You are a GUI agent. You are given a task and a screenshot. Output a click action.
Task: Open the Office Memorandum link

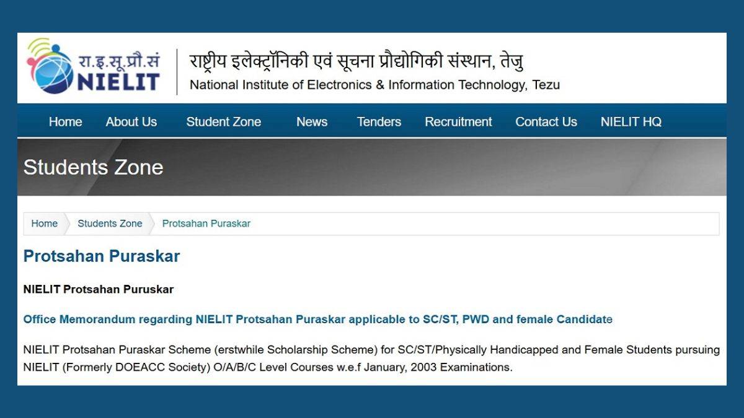click(317, 320)
